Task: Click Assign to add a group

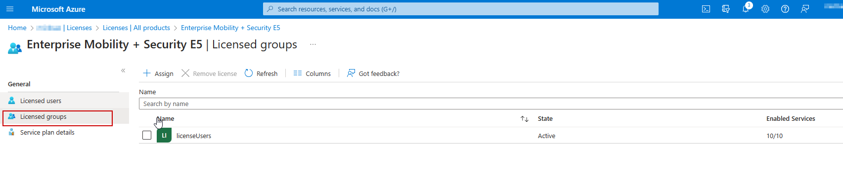Action: [158, 73]
